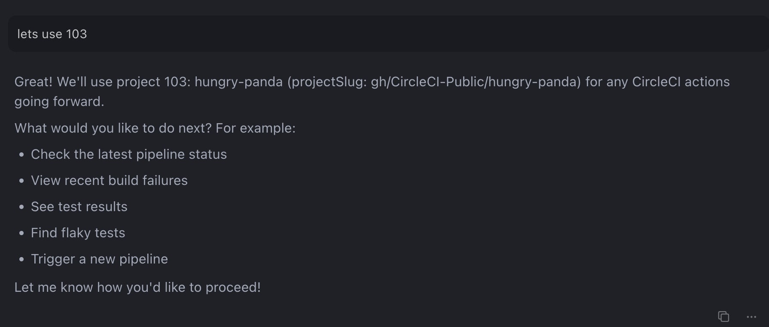Click the bullet next to 'Find flaky tests'
Image resolution: width=769 pixels, height=327 pixels.
coord(21,233)
